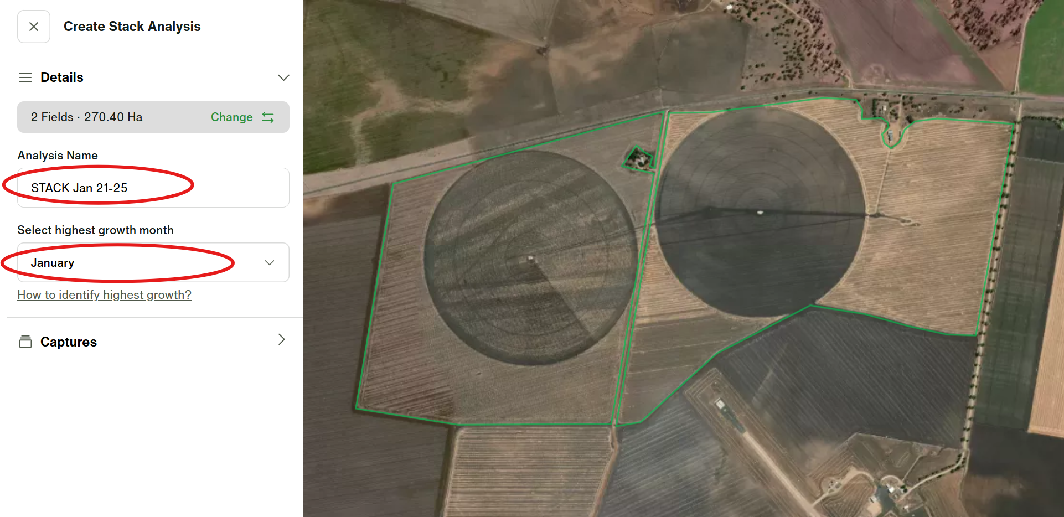Click the Details section header

pos(62,77)
